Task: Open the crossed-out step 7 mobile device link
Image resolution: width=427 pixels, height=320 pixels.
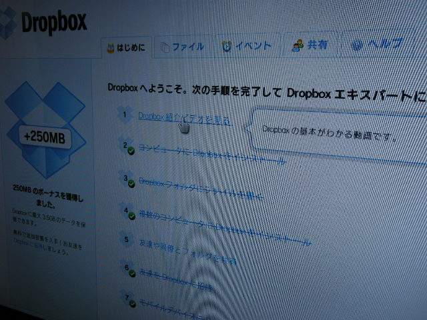Action: tap(173, 309)
